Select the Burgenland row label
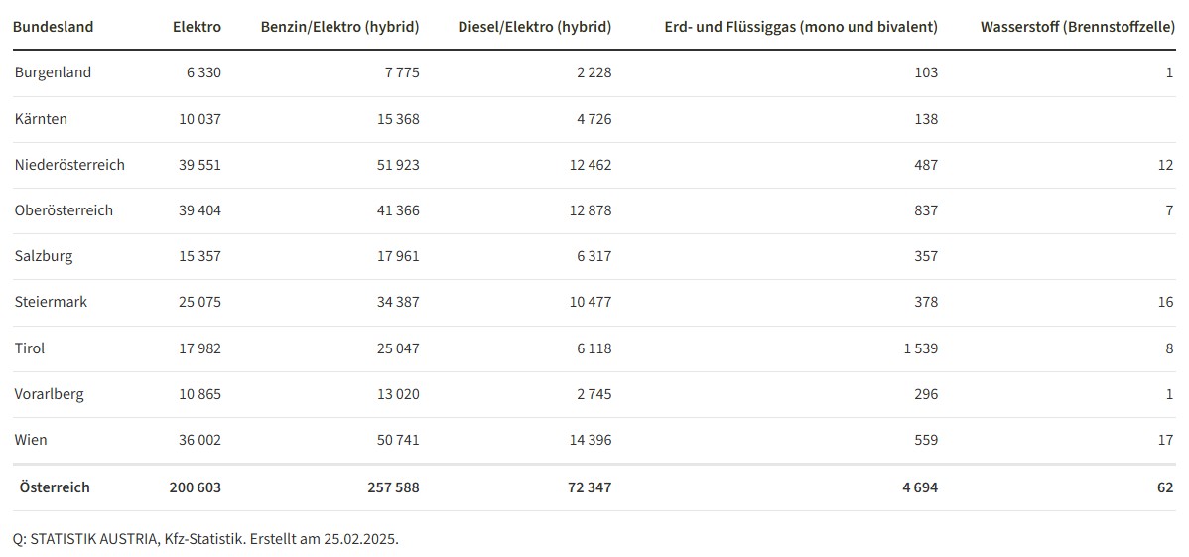 pos(53,72)
